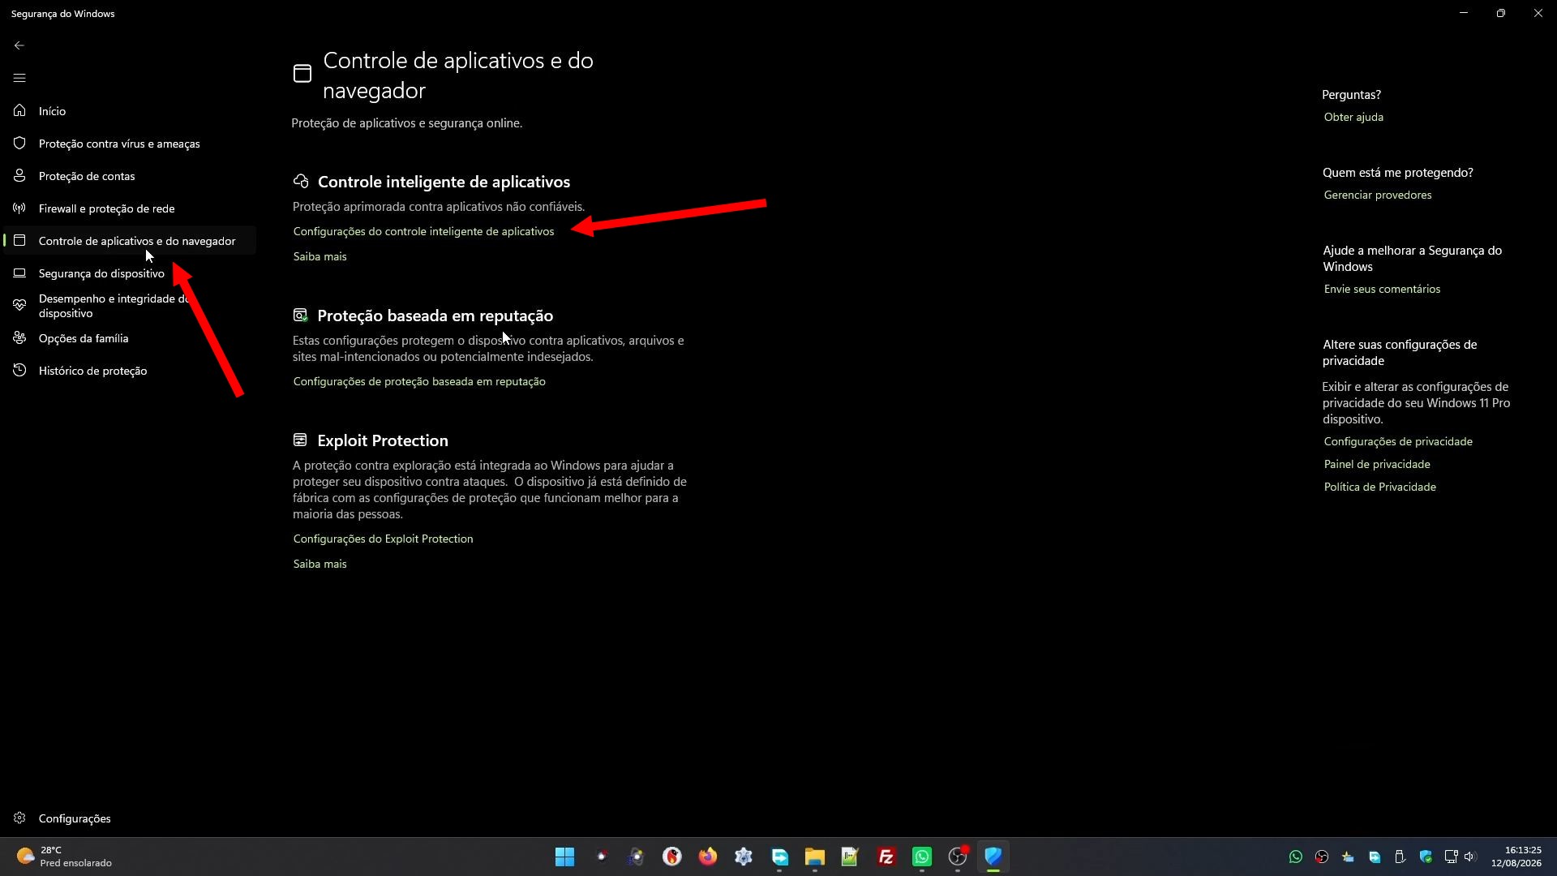Open the Configurações gear icon in sidebar
The image size is (1557, 876).
19,818
